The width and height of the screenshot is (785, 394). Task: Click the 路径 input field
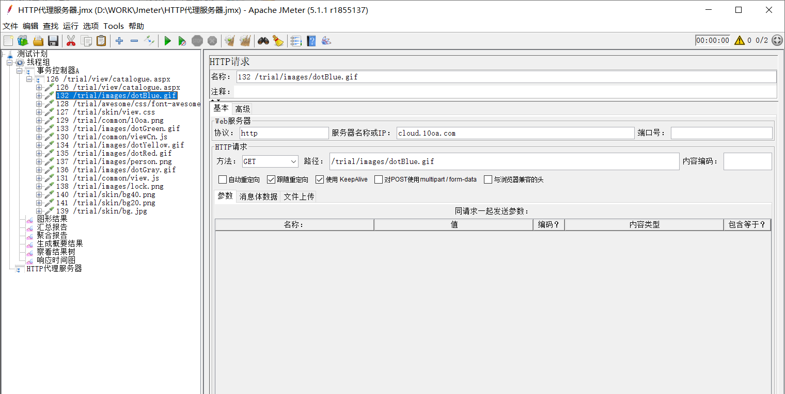coord(505,161)
